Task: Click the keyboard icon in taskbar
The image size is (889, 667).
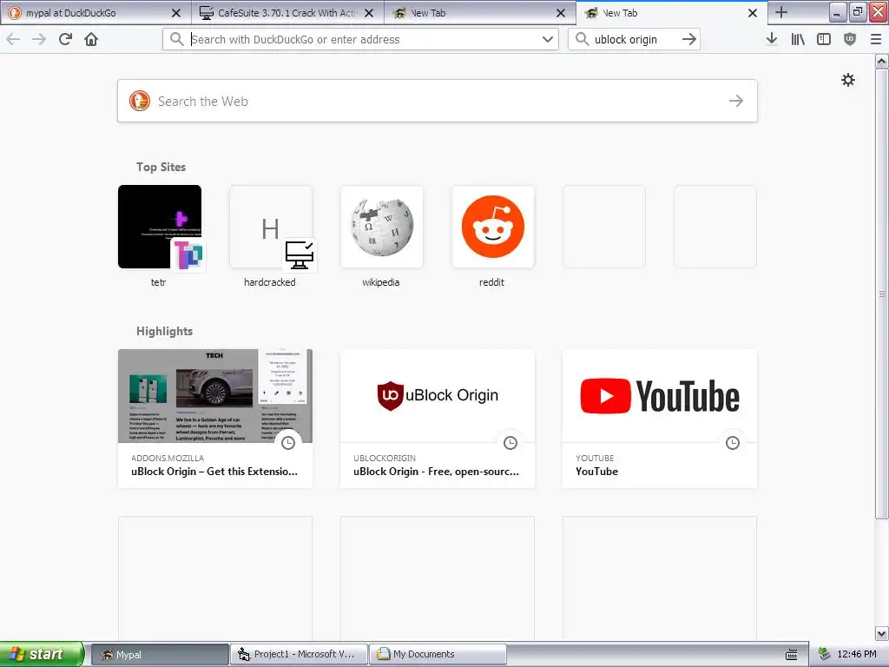Action: (792, 655)
